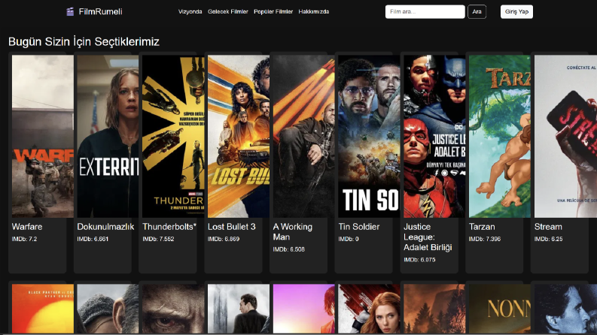Screen dimensions: 597x335
Task: Click the IMDb: 6.508 rating text
Action: coord(288,249)
